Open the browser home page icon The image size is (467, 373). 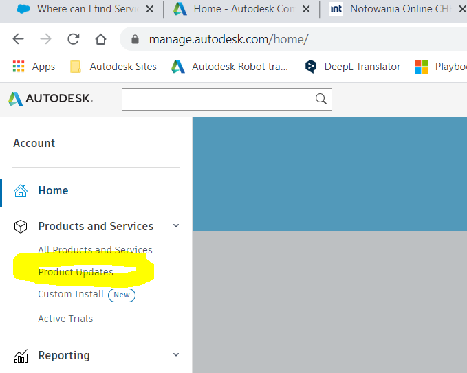tap(100, 39)
